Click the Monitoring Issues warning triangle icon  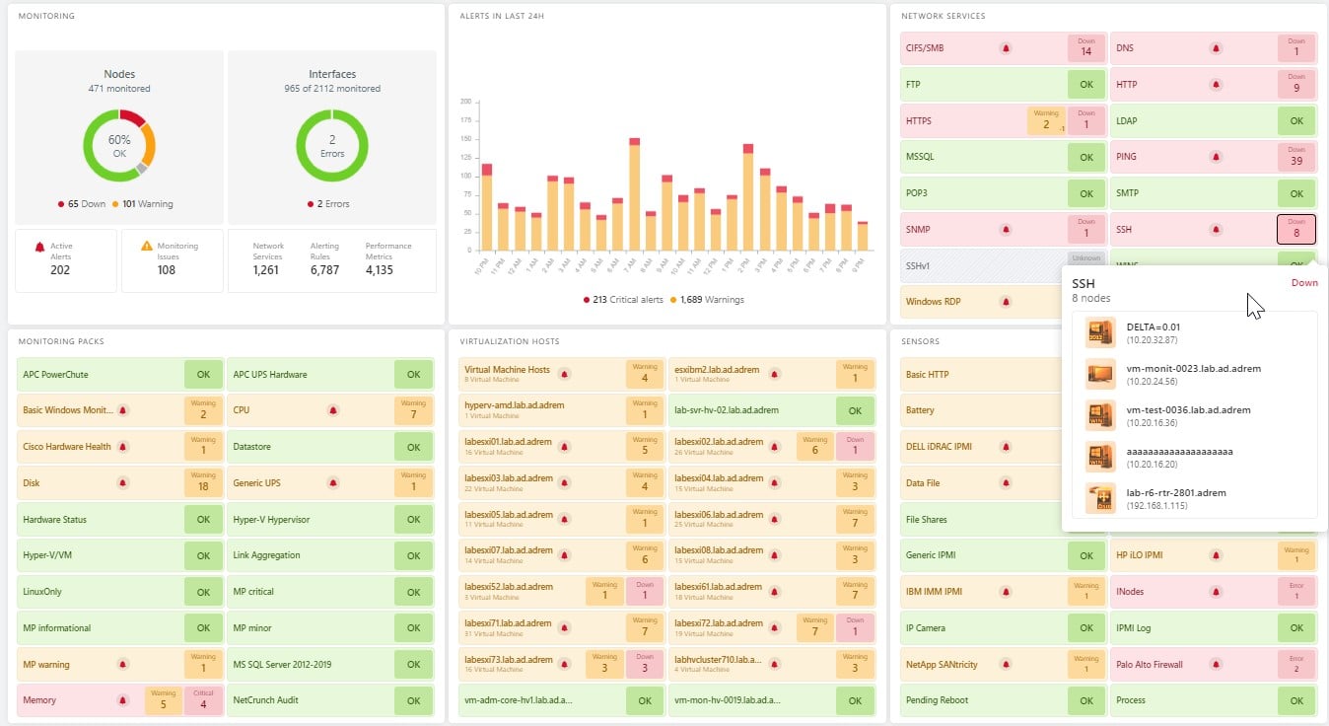click(x=146, y=246)
